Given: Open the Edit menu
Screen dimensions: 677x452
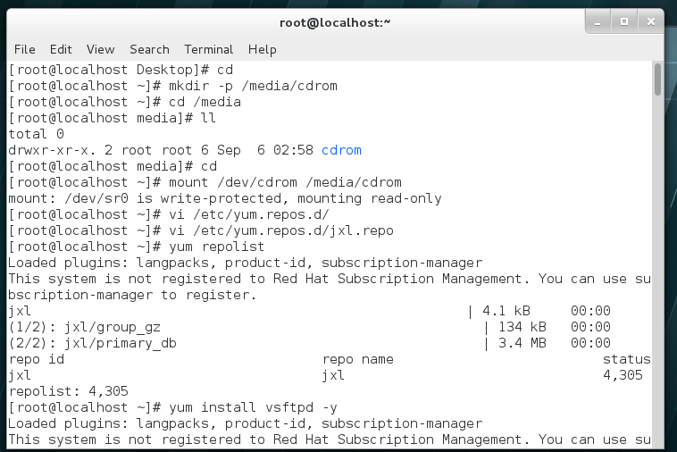Looking at the screenshot, I should (61, 49).
